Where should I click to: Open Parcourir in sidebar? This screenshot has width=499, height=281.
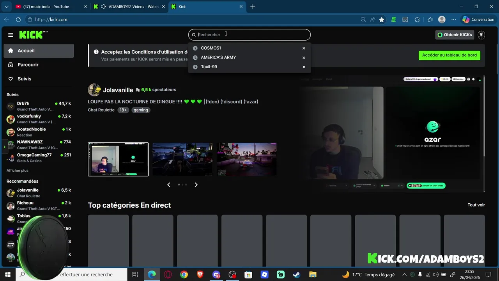[x=39, y=65]
